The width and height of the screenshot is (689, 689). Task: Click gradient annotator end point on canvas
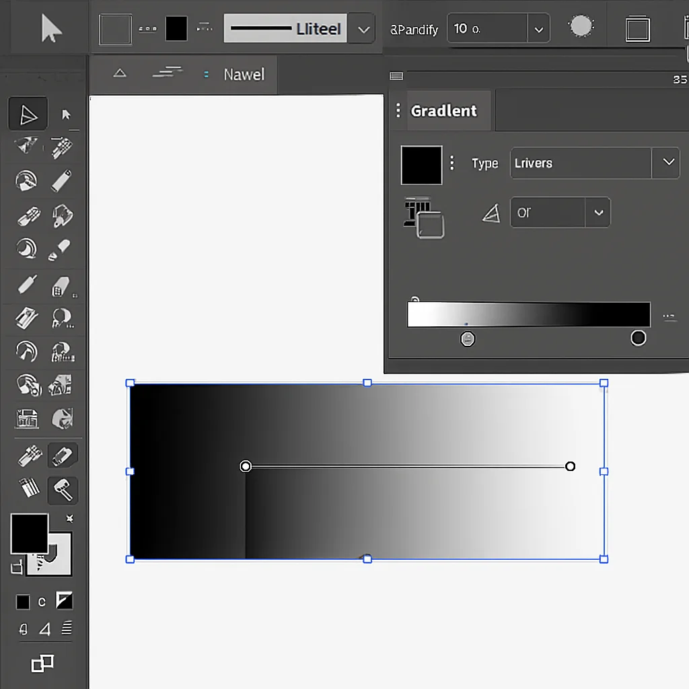point(570,466)
